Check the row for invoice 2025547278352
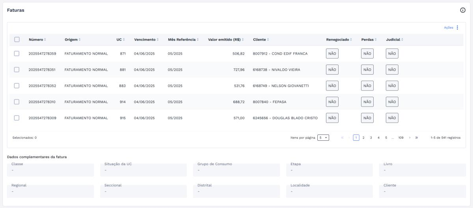Image resolution: width=473 pixels, height=208 pixels. tap(17, 86)
